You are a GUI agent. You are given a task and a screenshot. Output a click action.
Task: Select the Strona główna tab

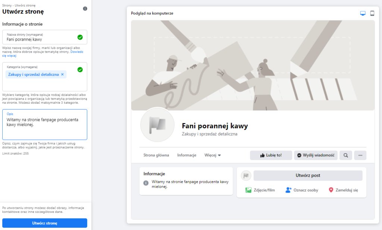(156, 155)
